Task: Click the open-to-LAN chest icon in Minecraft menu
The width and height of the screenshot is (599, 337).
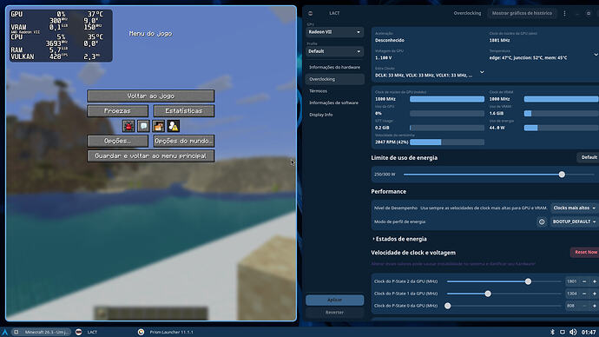Action: pyautogui.click(x=158, y=126)
